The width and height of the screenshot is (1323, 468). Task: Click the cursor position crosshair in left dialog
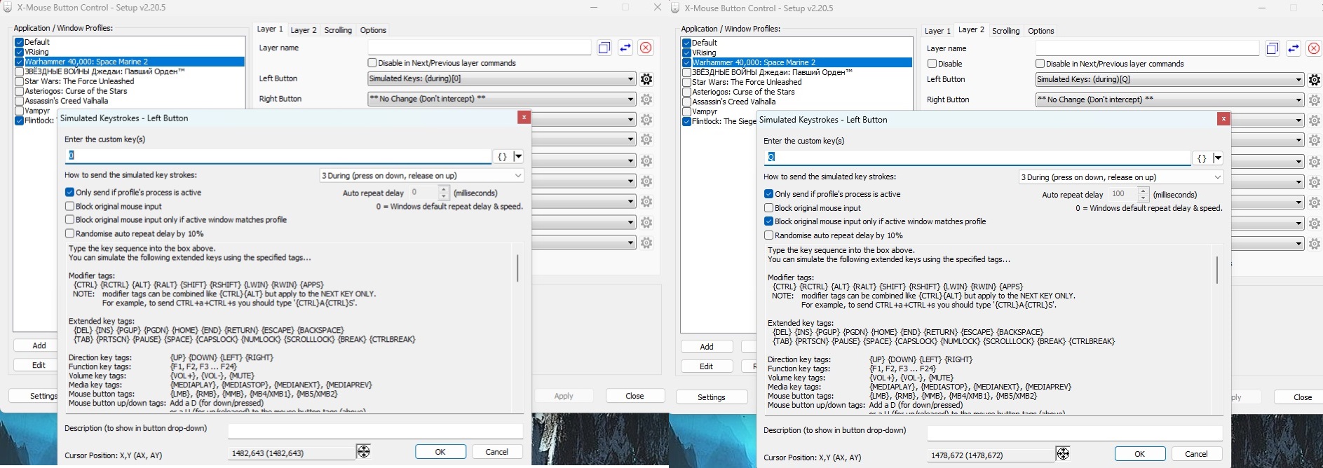tap(363, 451)
